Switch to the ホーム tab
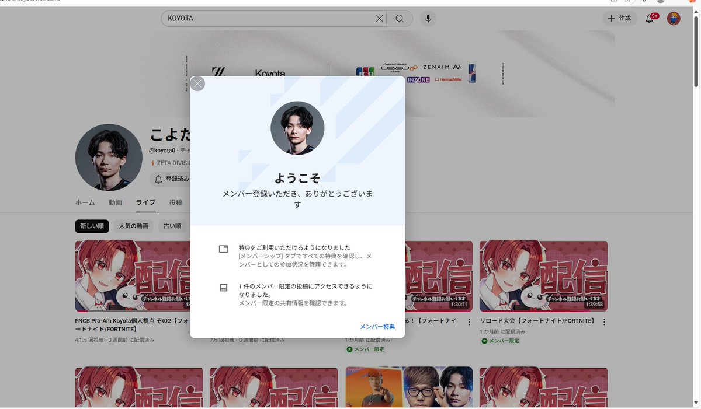The height and width of the screenshot is (409, 701). (85, 202)
